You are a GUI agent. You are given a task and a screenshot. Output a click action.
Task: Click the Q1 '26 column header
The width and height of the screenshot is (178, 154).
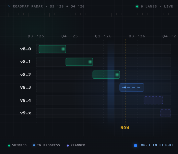103,36
